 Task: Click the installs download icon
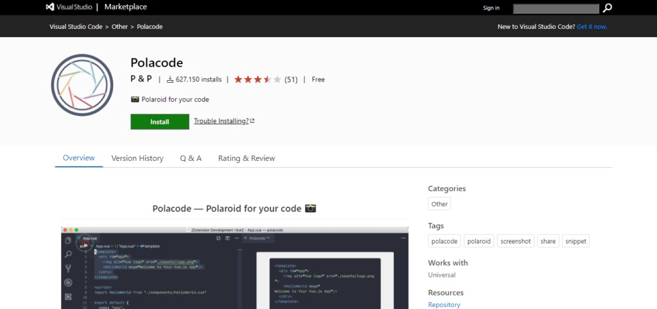coord(170,79)
